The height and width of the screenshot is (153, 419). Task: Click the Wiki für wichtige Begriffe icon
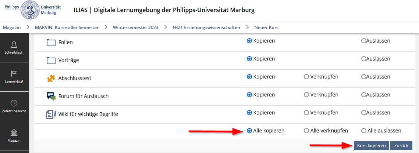(x=51, y=114)
